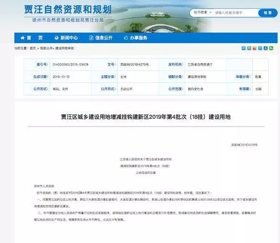This screenshot has height=243, width=280.
Task: Select the 索引号 label in the table
Action: (x=42, y=64)
